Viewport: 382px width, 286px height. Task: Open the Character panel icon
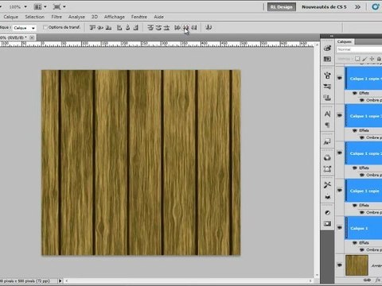pos(327,114)
